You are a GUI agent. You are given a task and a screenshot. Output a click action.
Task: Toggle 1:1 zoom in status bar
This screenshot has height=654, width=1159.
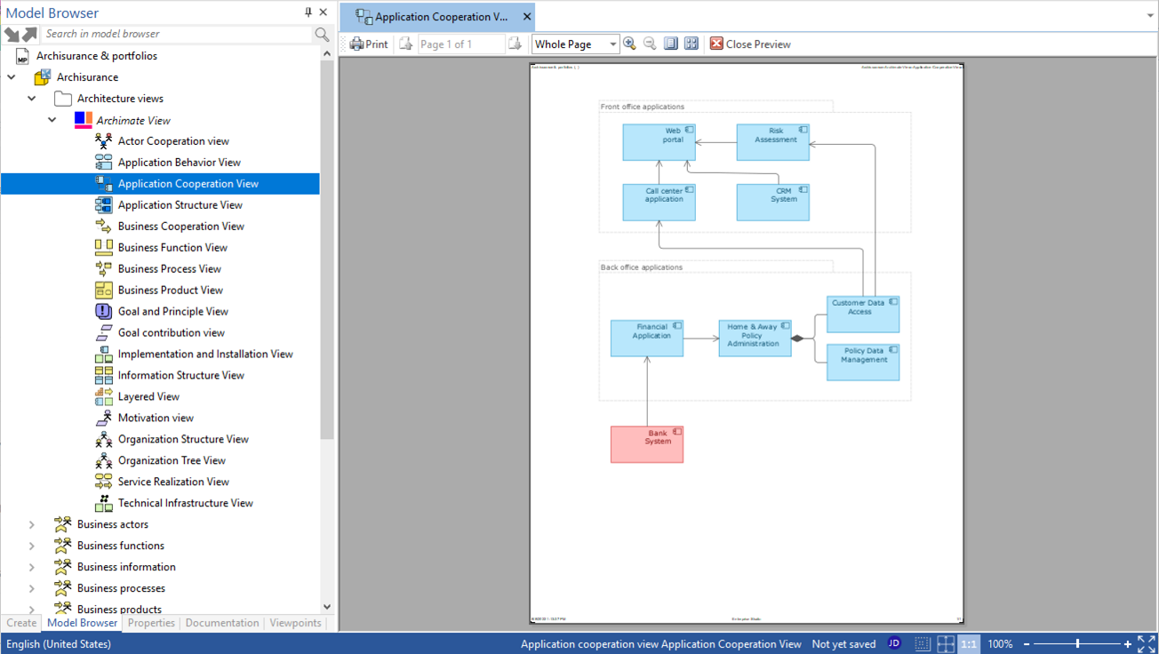pyautogui.click(x=969, y=644)
